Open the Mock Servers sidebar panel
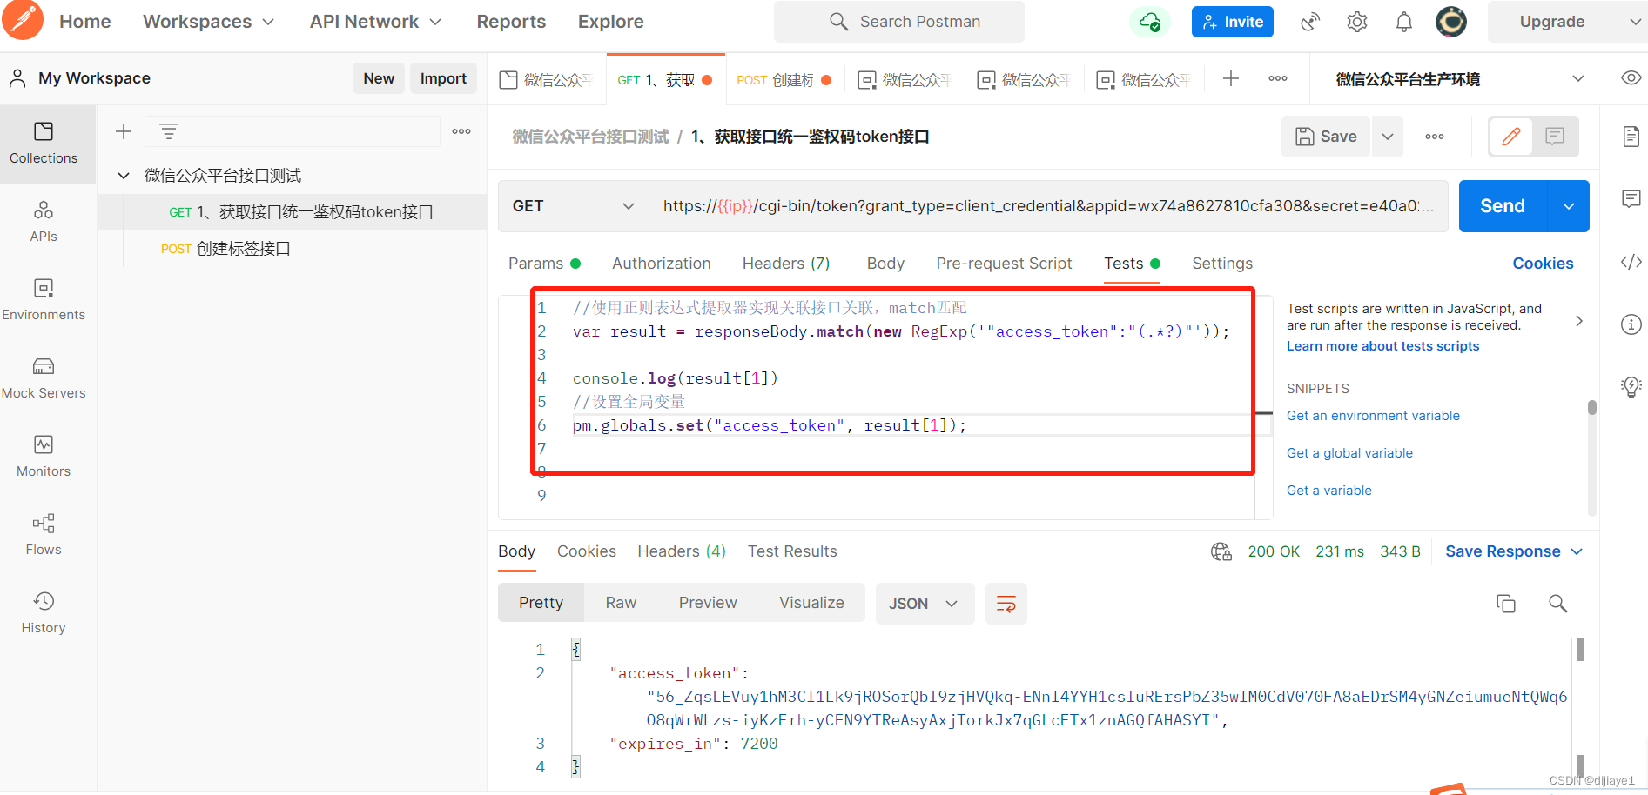Viewport: 1648px width, 795px height. point(44,378)
